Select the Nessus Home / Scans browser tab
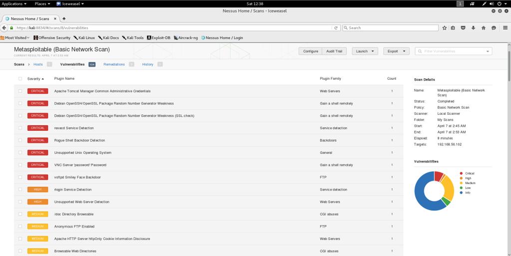 [30, 19]
